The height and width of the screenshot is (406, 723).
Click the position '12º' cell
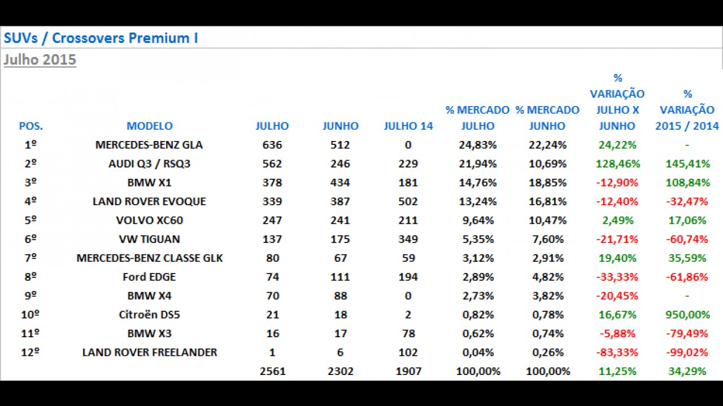tap(31, 352)
